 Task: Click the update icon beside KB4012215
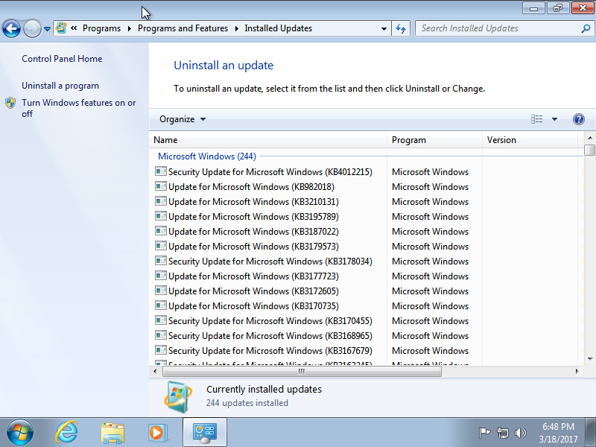click(161, 171)
